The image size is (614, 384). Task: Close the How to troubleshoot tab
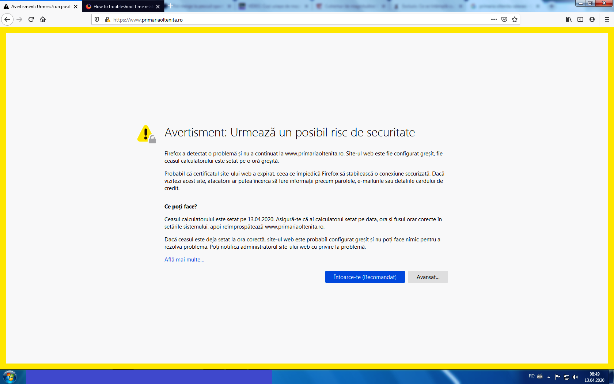(x=158, y=7)
